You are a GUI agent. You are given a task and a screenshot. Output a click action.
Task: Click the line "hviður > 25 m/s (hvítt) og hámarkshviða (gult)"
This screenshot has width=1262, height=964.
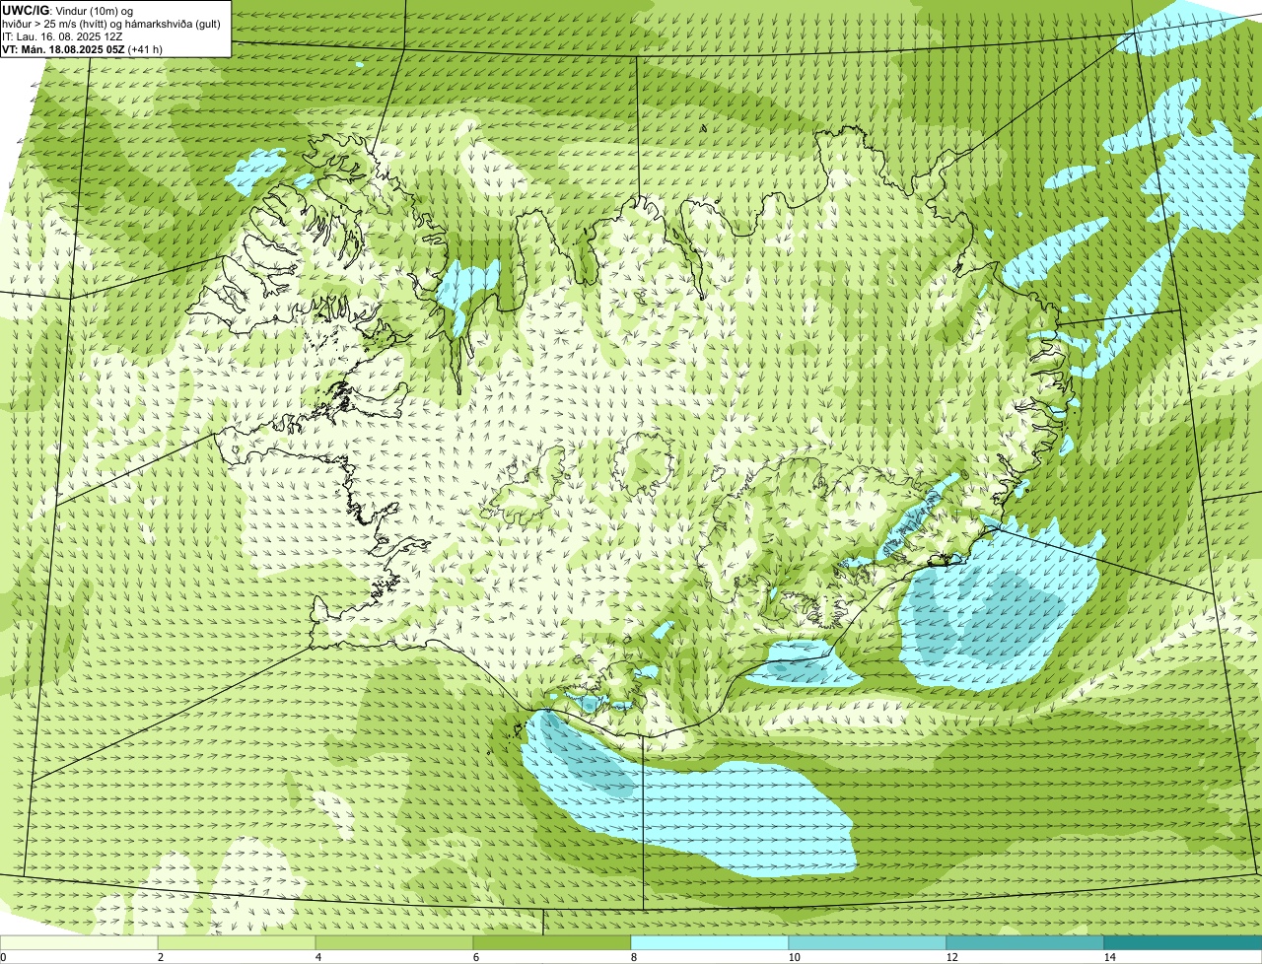click(111, 23)
